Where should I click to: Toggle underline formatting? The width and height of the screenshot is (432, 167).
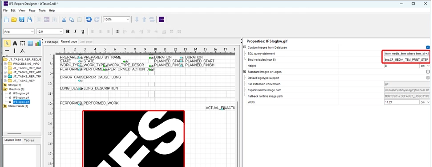pyautogui.click(x=83, y=31)
